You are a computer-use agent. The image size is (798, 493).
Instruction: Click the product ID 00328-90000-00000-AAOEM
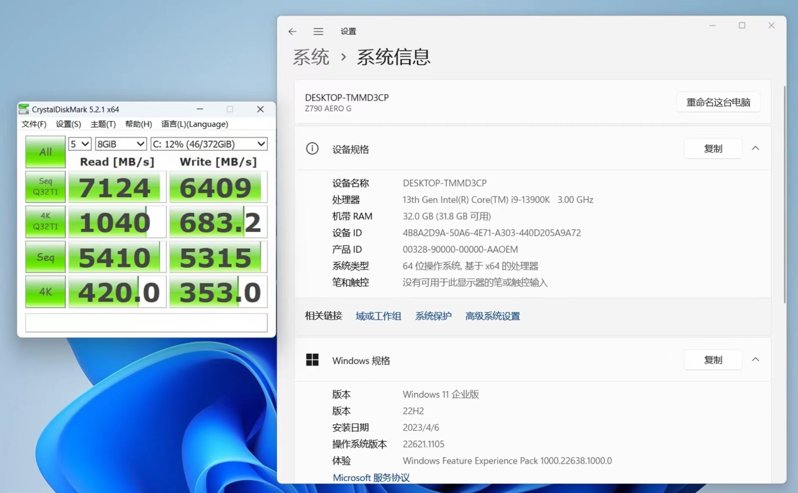pos(460,249)
